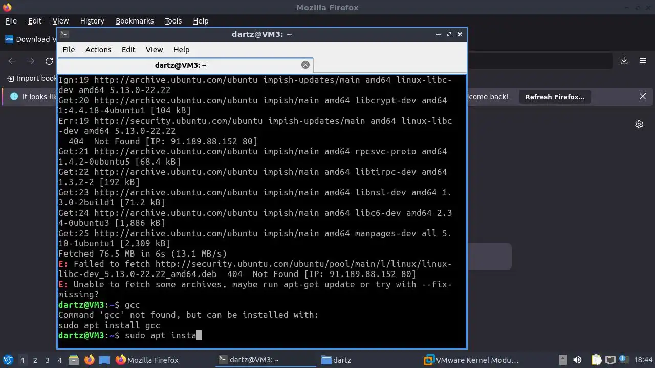Click the removable media eject tray icon
The width and height of the screenshot is (655, 368).
click(x=562, y=360)
